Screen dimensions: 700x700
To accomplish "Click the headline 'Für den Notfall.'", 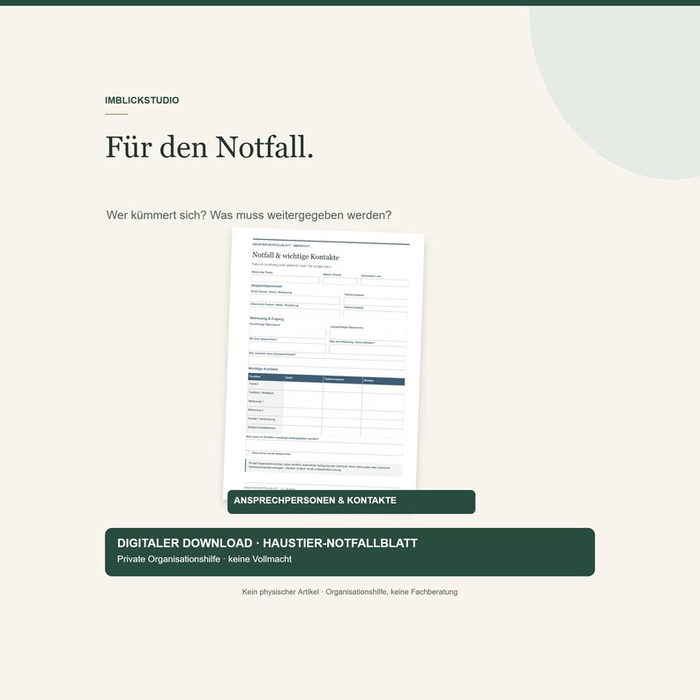I will tap(209, 147).
